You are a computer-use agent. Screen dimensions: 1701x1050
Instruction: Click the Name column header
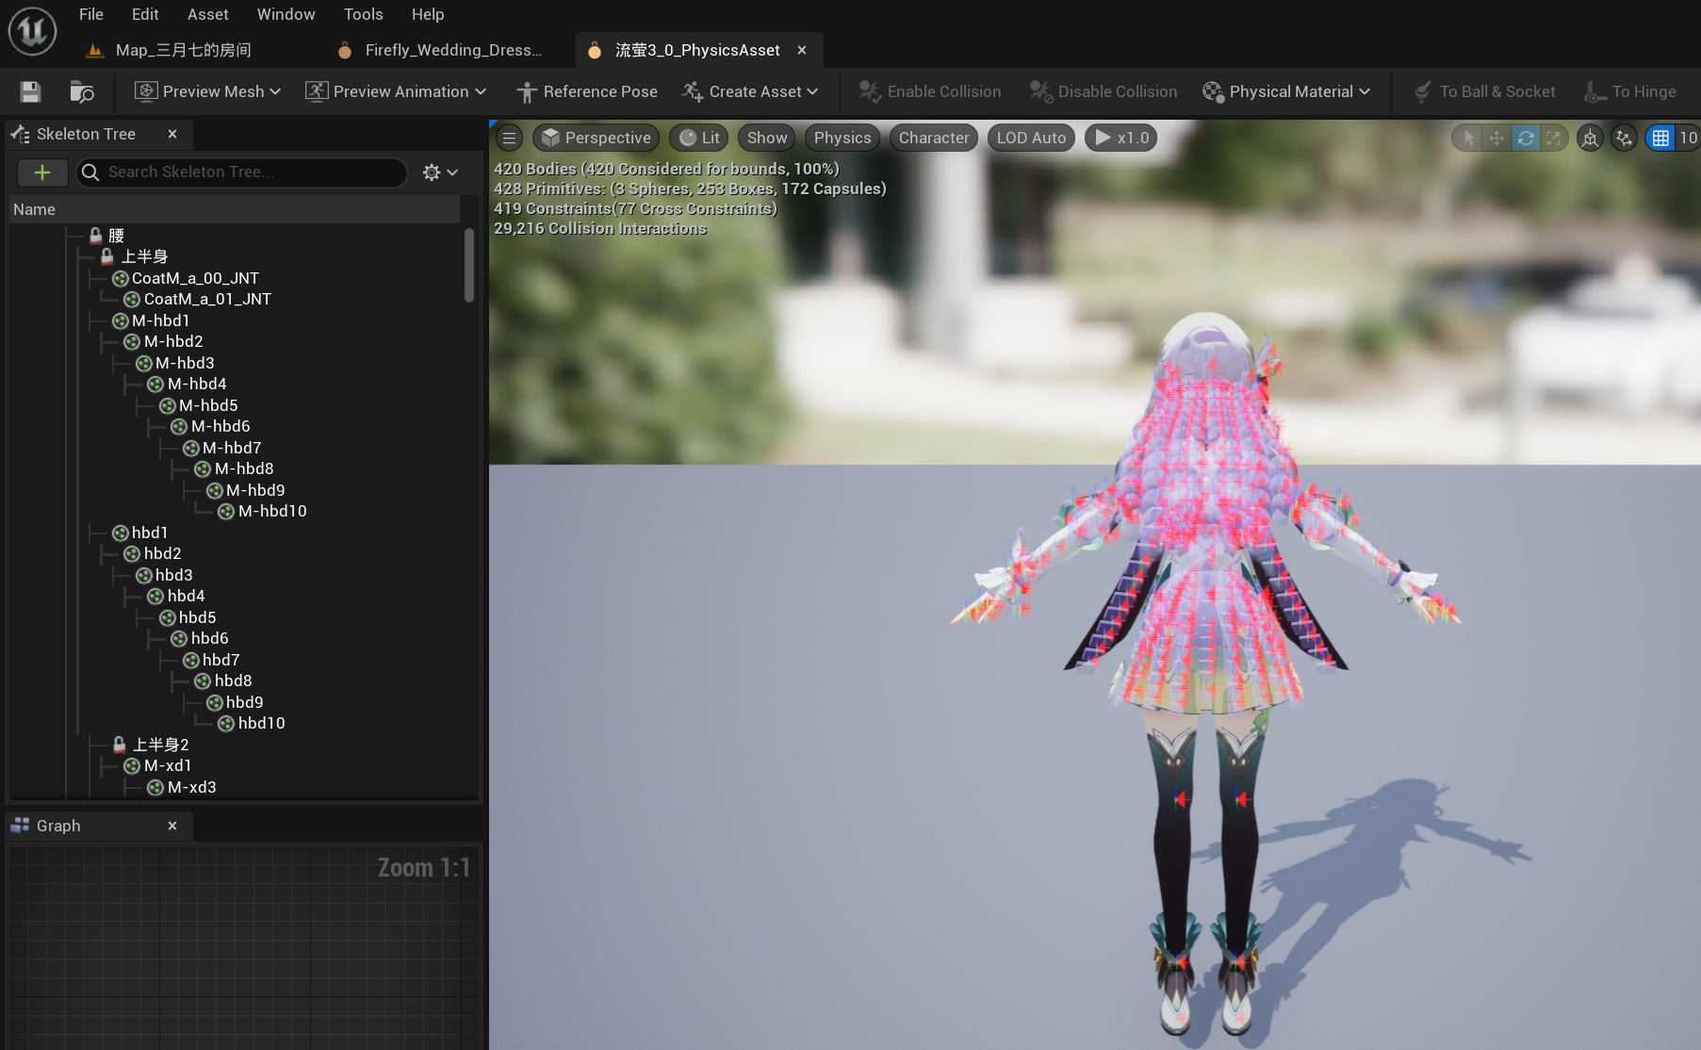tap(235, 209)
